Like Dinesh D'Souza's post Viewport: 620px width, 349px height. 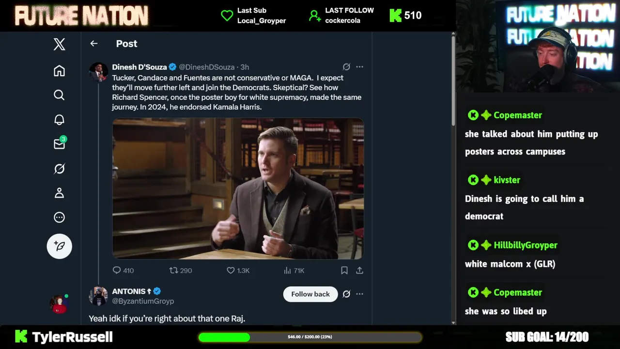238,270
